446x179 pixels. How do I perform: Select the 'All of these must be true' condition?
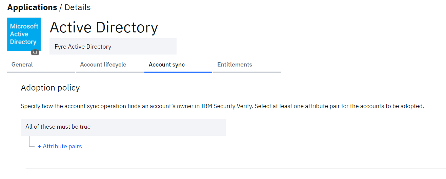[123, 127]
